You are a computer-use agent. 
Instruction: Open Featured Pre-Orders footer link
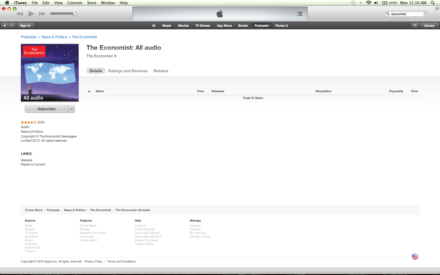click(93, 233)
